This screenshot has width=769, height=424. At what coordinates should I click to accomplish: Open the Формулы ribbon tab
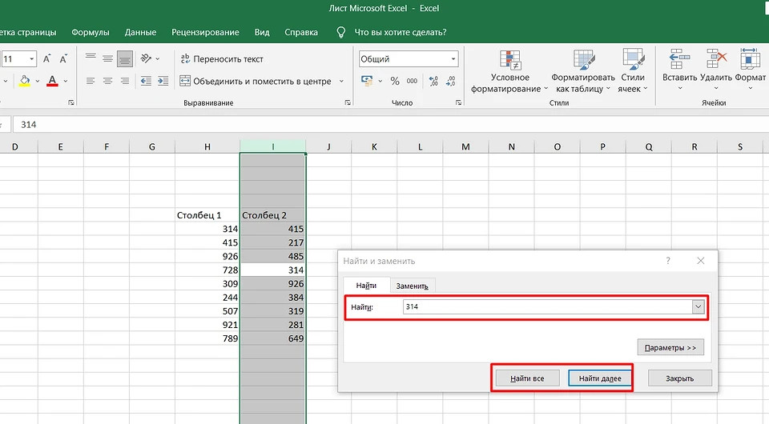click(x=91, y=32)
